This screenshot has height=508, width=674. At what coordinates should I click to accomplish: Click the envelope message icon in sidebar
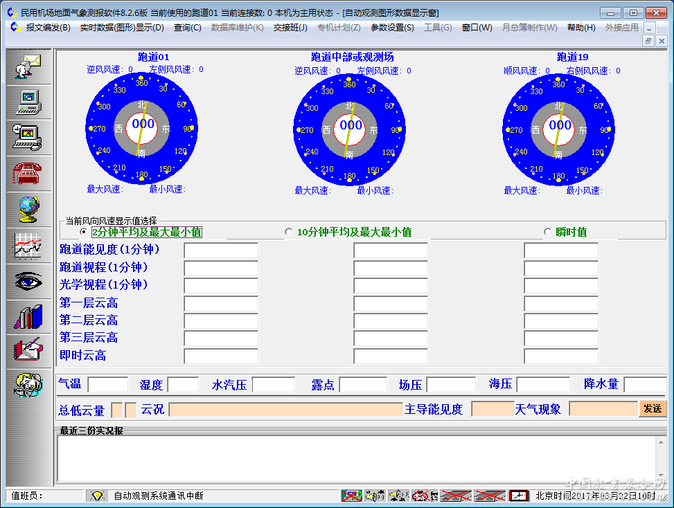tap(28, 66)
